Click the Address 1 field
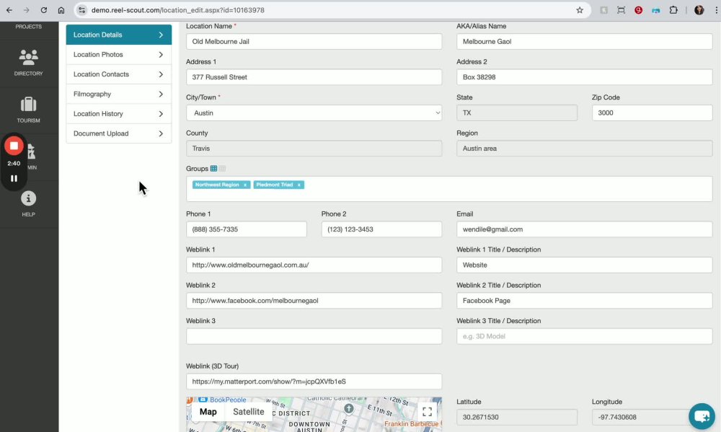721x432 pixels. pyautogui.click(x=314, y=77)
